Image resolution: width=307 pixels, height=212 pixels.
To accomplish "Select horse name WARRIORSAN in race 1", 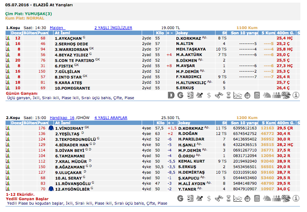I will tap(72, 49).
